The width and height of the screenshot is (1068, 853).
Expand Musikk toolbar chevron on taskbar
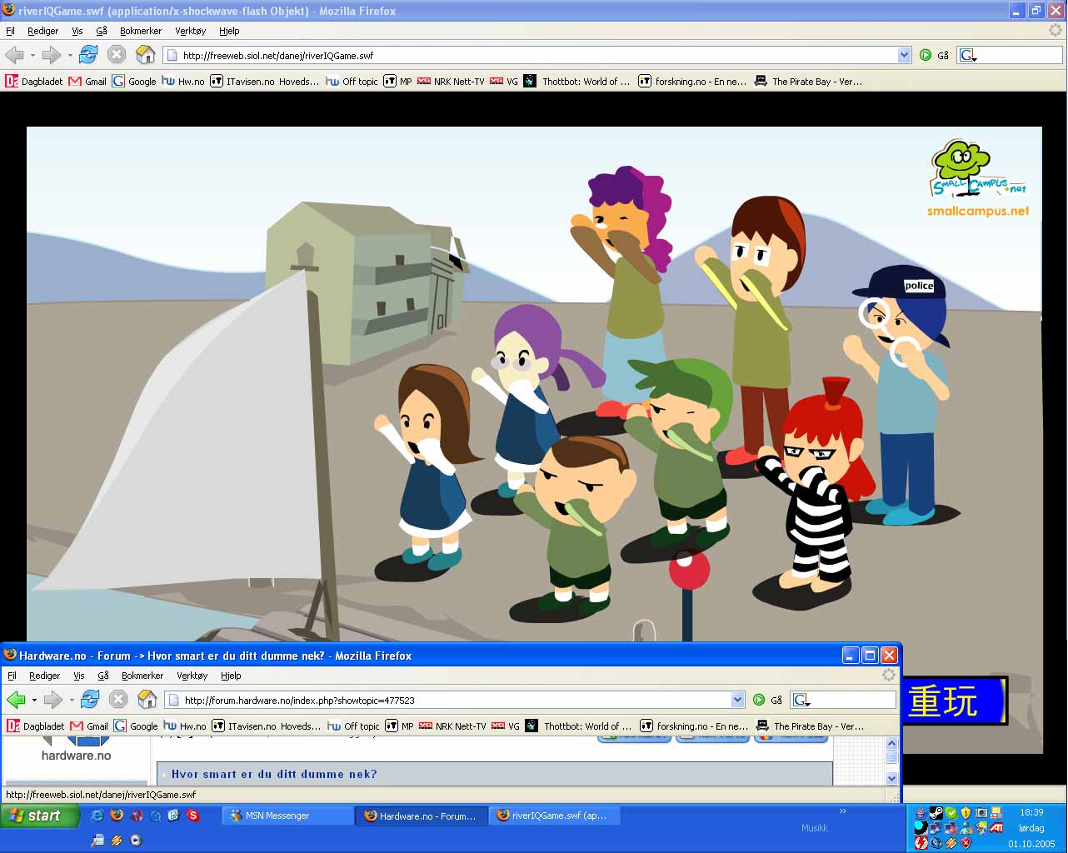coord(842,811)
